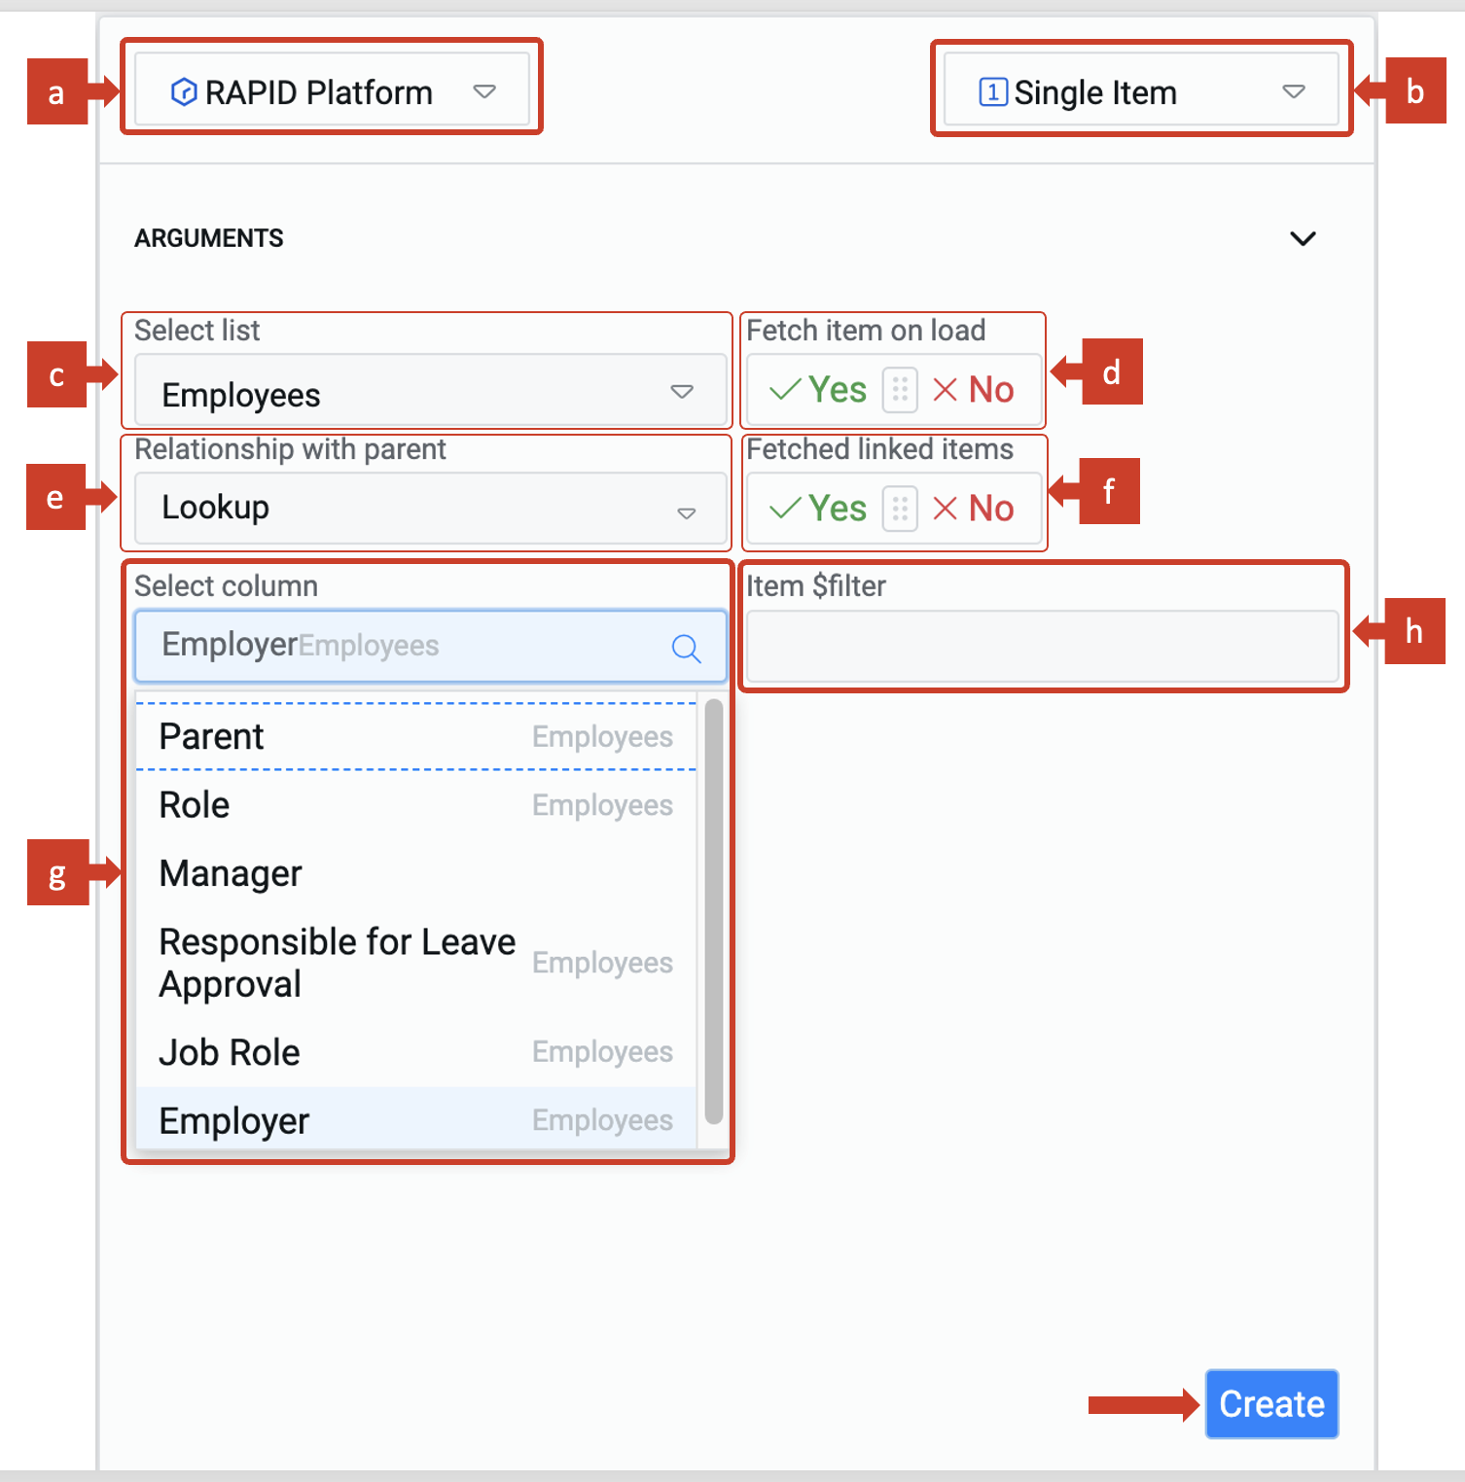The image size is (1465, 1482).
Task: Open the Relationship with parent Lookup dropdown
Action: 430,508
